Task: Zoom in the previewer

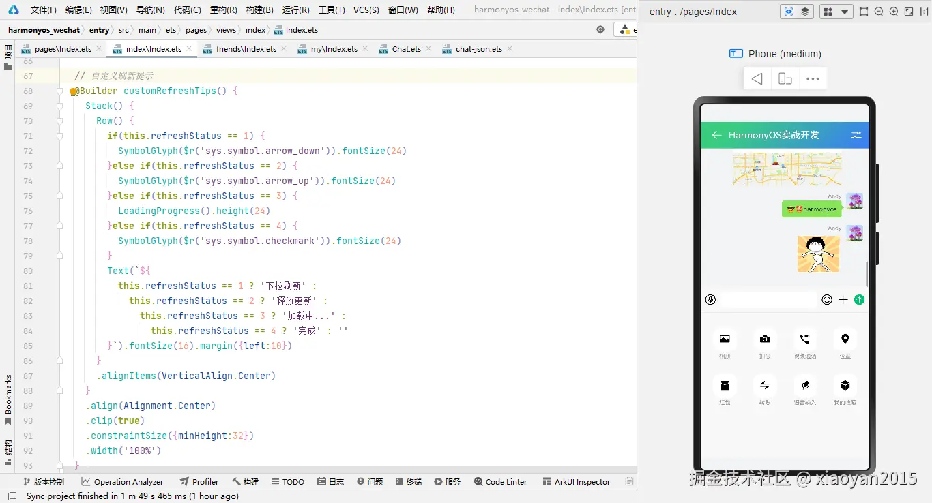Action: click(894, 12)
